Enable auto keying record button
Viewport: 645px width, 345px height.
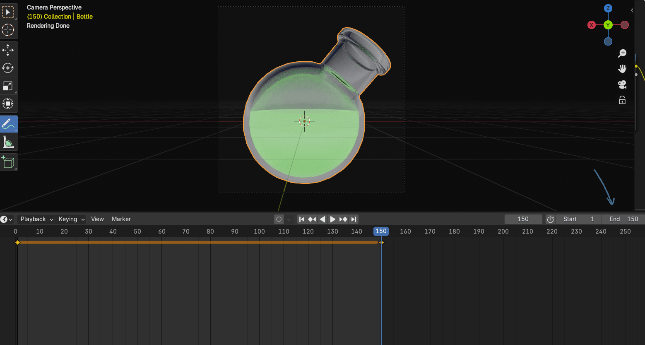pos(279,220)
